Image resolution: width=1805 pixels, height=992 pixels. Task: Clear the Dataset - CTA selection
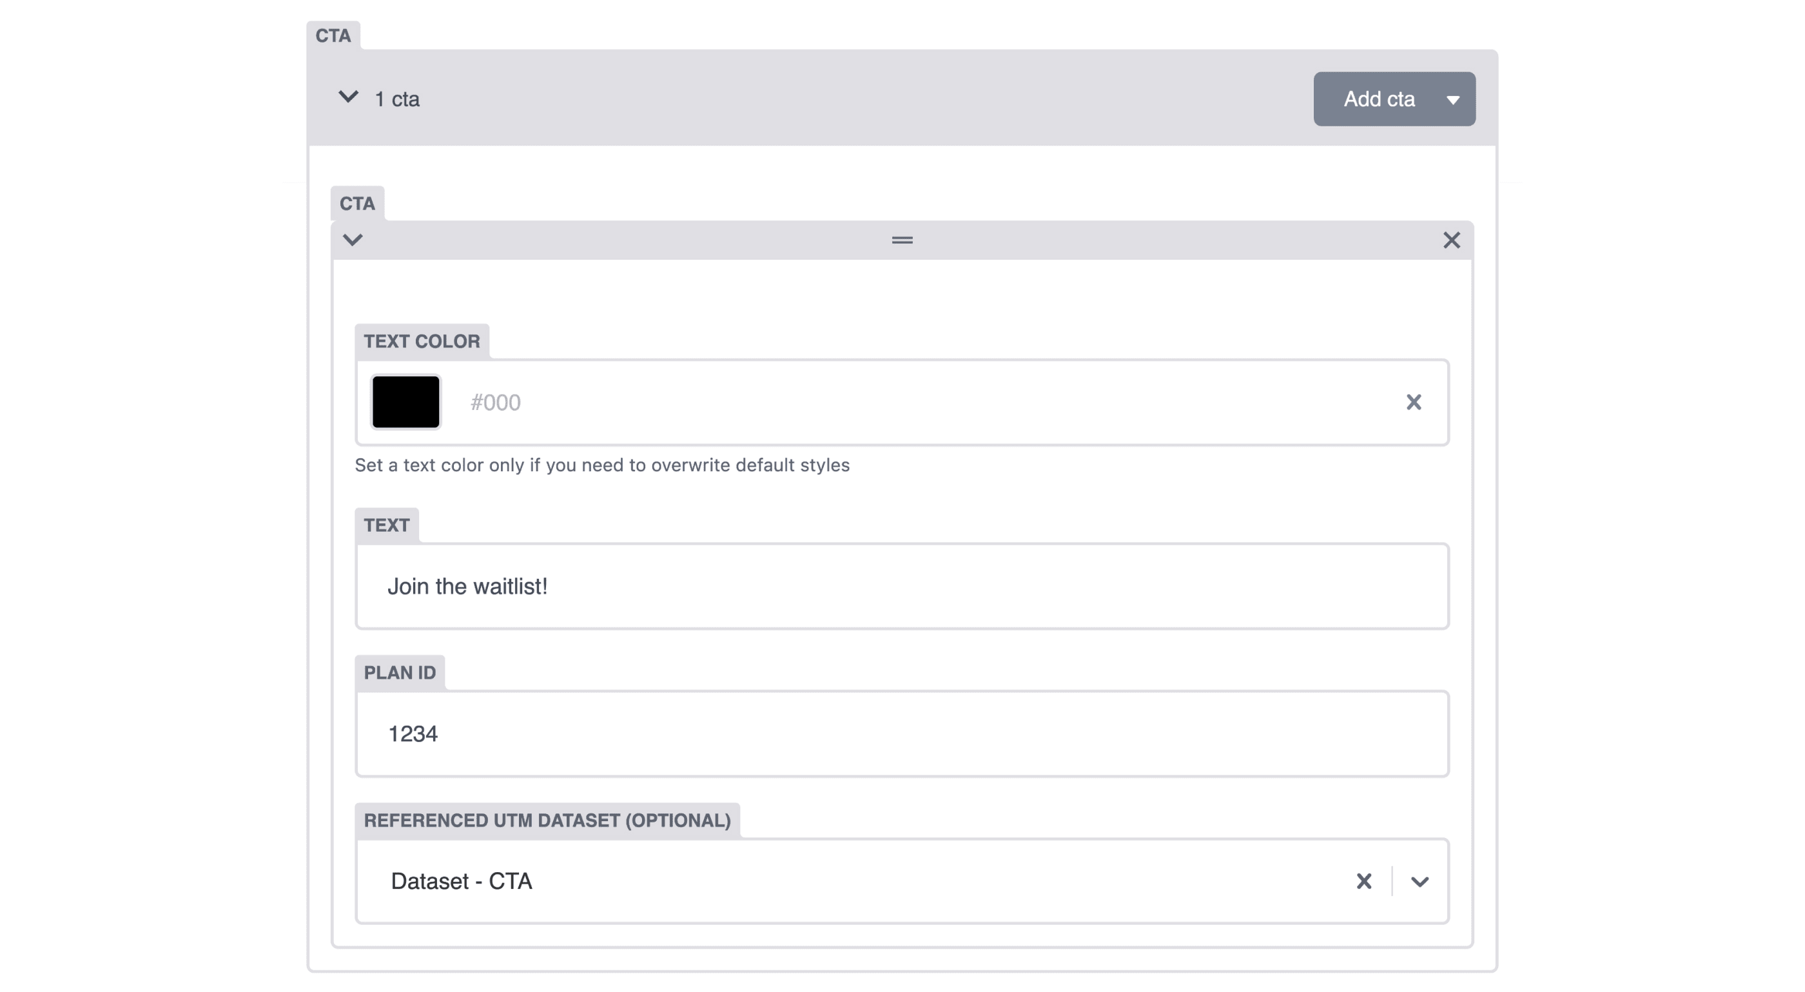point(1363,881)
